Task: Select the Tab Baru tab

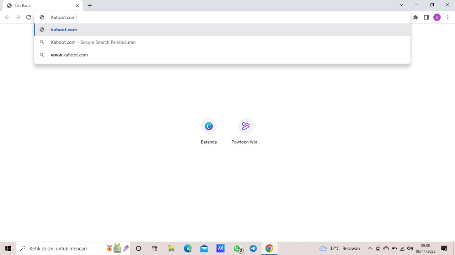Action: (43, 6)
